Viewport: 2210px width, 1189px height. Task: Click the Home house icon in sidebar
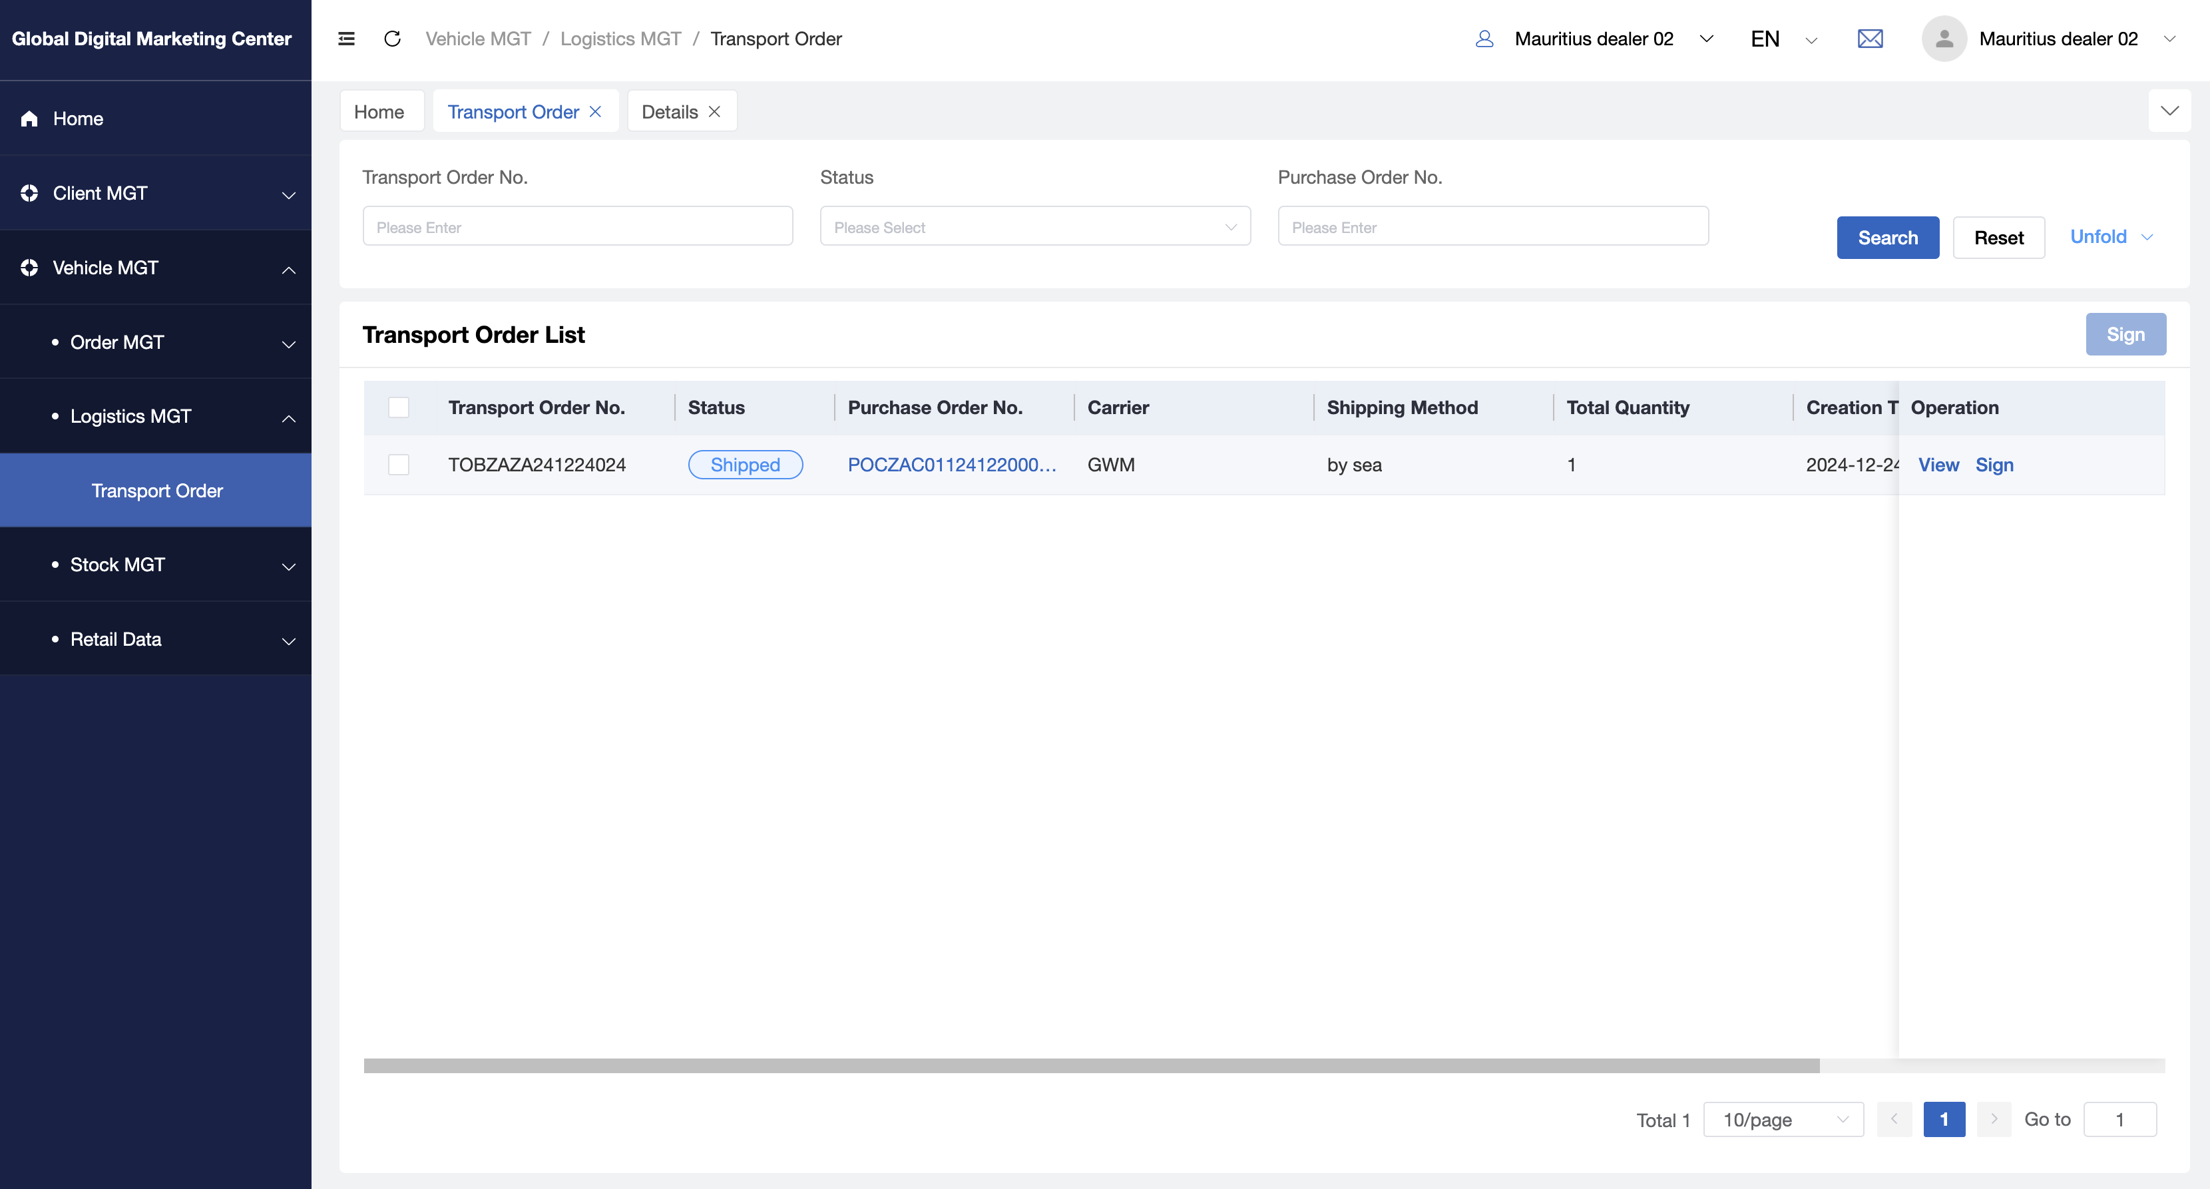pos(29,119)
